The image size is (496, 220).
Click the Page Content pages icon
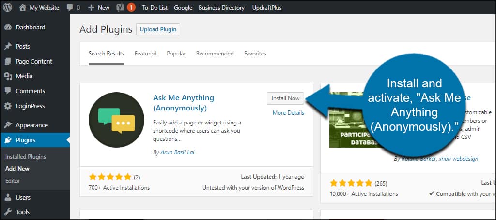click(8, 61)
